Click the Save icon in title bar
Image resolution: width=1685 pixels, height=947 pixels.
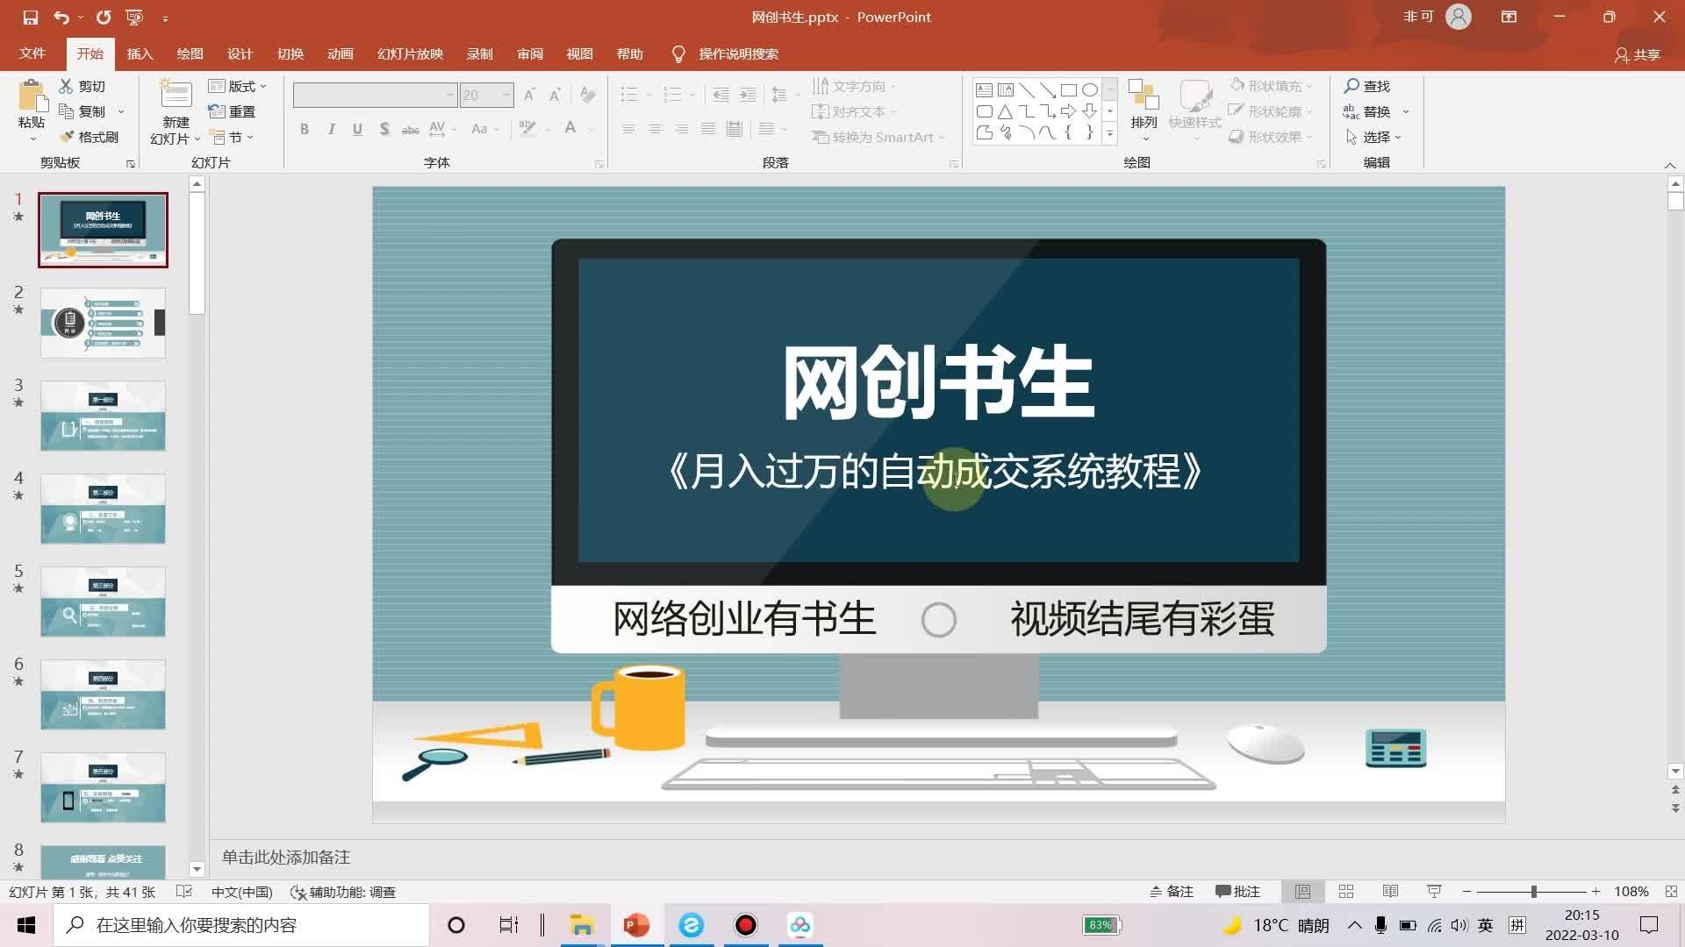31,17
